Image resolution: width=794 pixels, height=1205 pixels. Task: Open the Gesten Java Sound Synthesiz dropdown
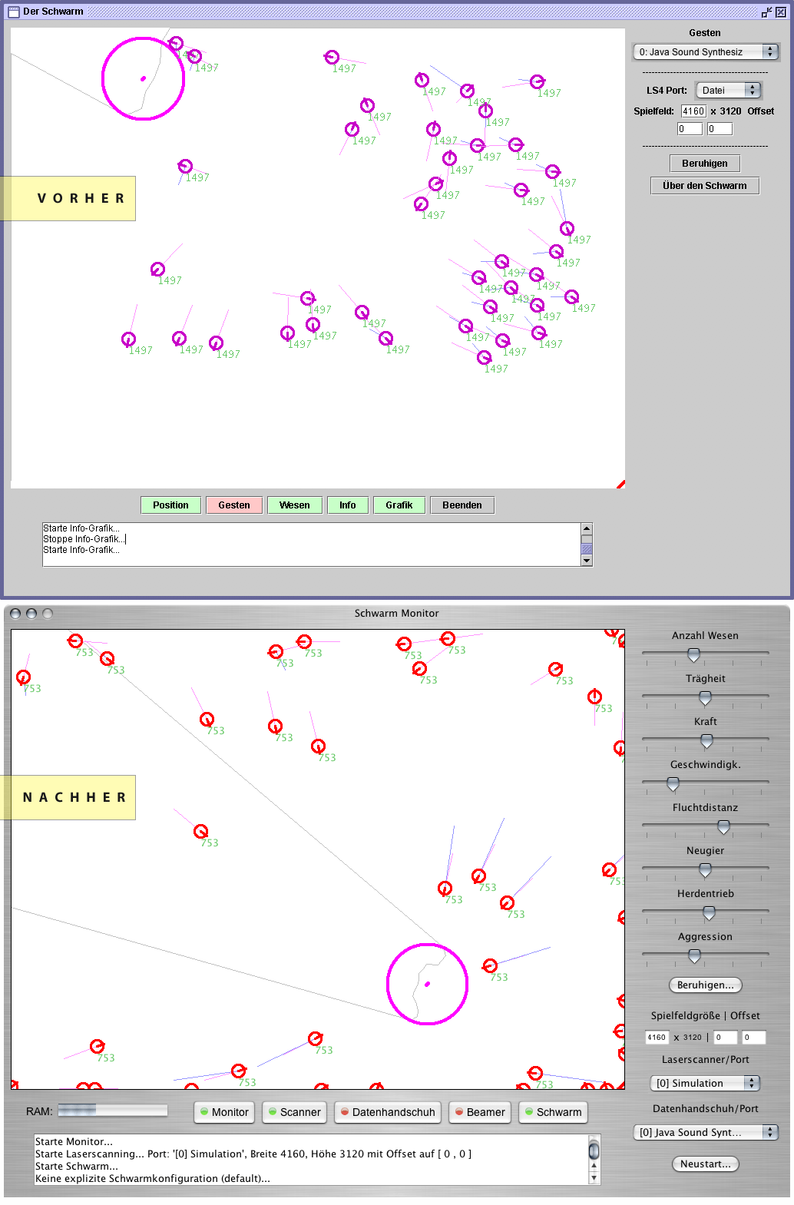coord(705,51)
